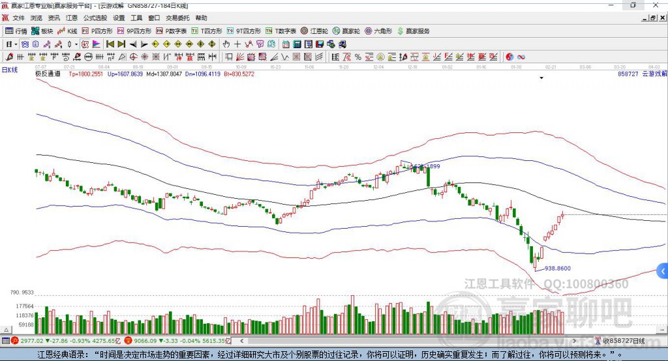Toggle the highlighted network chart icon
This screenshot has width=668, height=361.
pyautogui.click(x=25, y=44)
